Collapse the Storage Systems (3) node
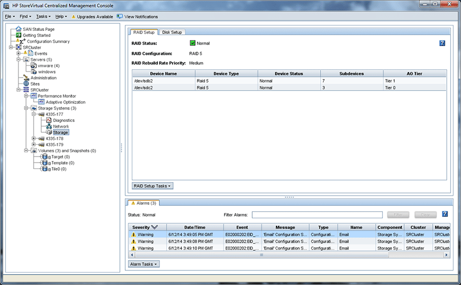461x285 pixels. (x=26, y=108)
